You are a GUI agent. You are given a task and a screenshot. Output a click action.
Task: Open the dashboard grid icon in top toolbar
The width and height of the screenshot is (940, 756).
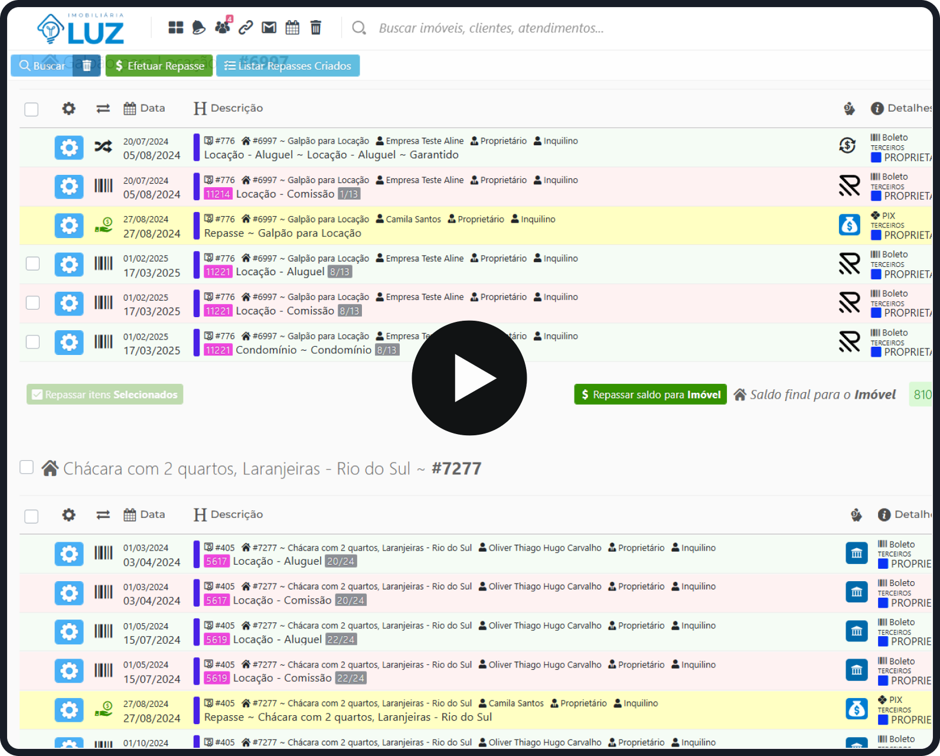[175, 28]
